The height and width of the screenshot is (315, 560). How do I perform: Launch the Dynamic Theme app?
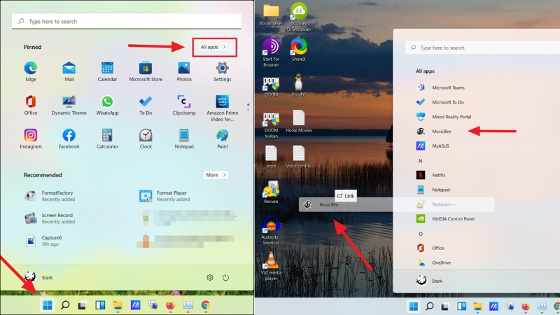click(69, 105)
